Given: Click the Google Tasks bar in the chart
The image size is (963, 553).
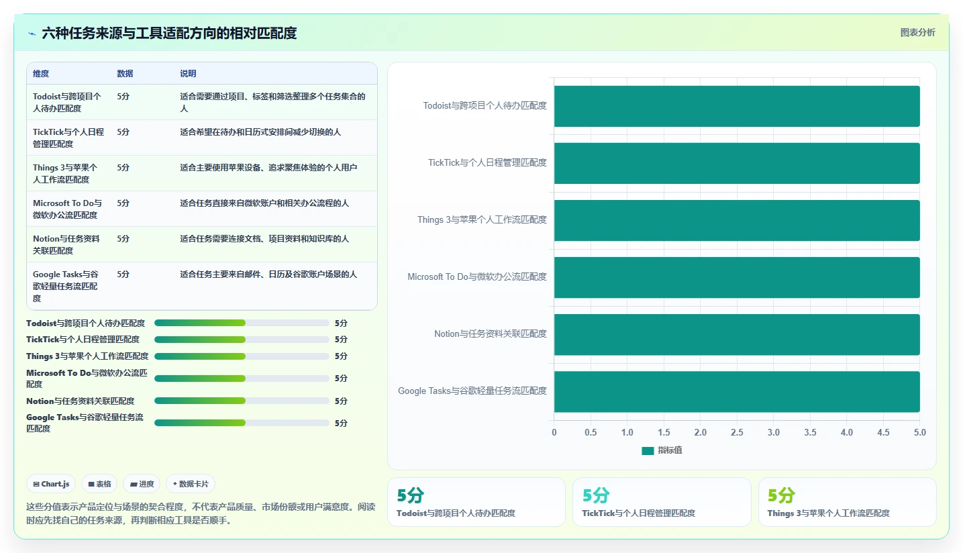Looking at the screenshot, I should pyautogui.click(x=737, y=391).
